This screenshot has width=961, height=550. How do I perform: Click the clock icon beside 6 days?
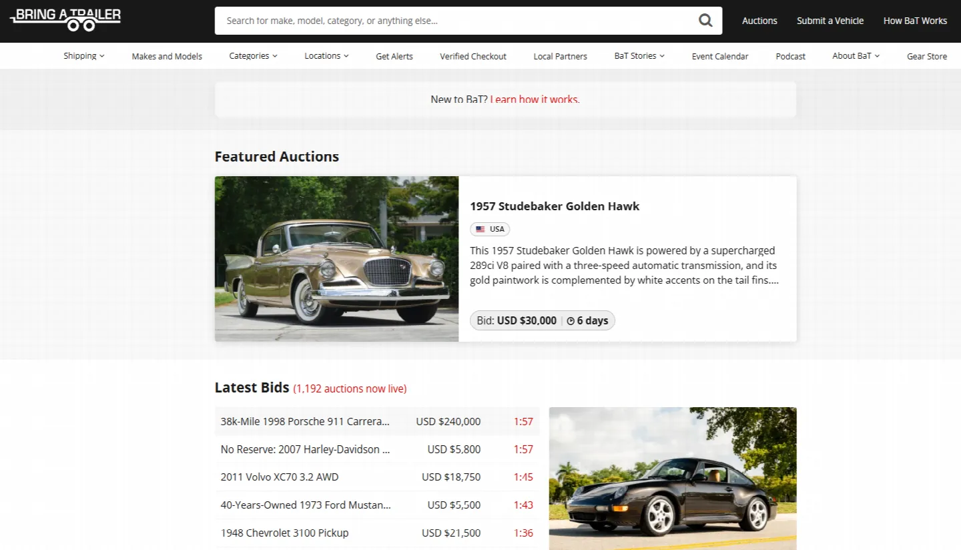click(x=571, y=321)
